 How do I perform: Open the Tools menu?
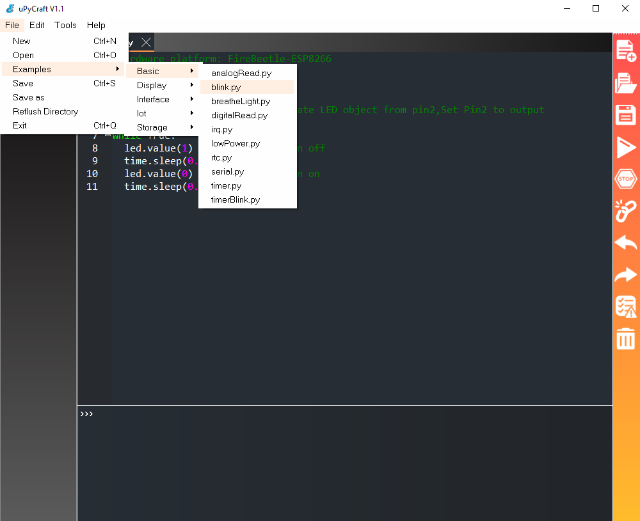[x=65, y=25]
